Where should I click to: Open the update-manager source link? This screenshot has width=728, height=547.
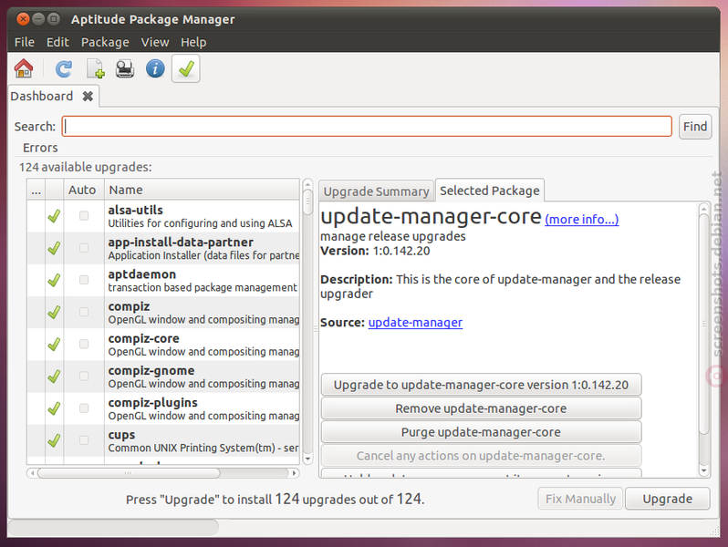point(415,323)
